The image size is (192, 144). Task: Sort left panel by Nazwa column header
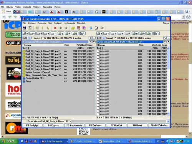click(43, 45)
